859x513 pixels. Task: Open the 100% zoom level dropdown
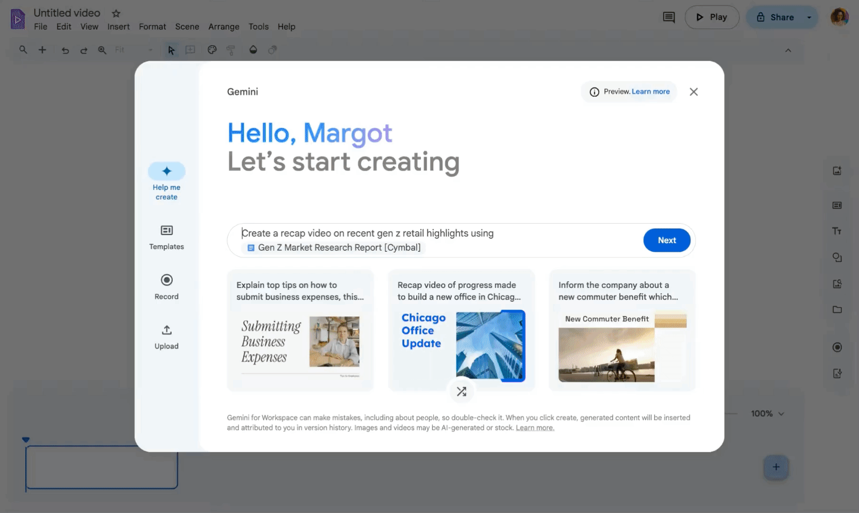click(767, 414)
